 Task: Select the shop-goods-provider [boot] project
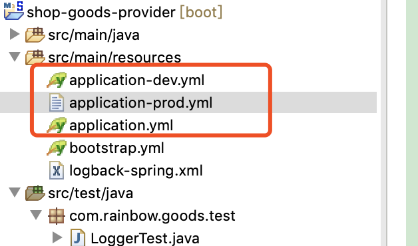click(x=124, y=12)
